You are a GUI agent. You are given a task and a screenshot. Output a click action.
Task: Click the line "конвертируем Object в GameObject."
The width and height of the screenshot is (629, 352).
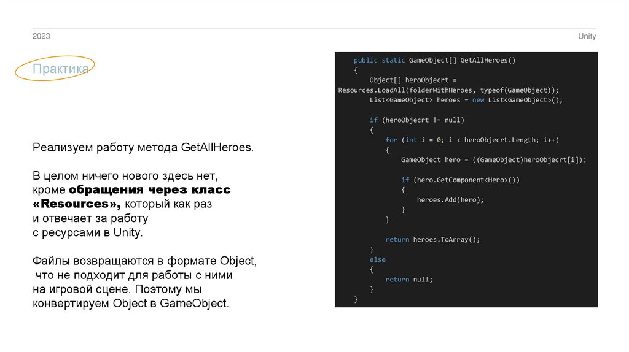point(131,303)
